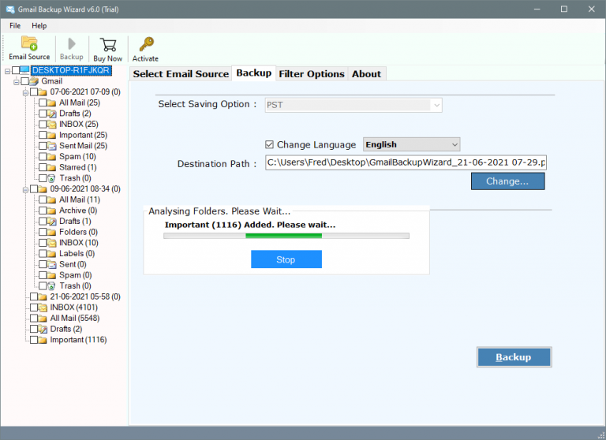The image size is (606, 440).
Task: Click the Gmail folder icon in tree
Action: click(34, 81)
